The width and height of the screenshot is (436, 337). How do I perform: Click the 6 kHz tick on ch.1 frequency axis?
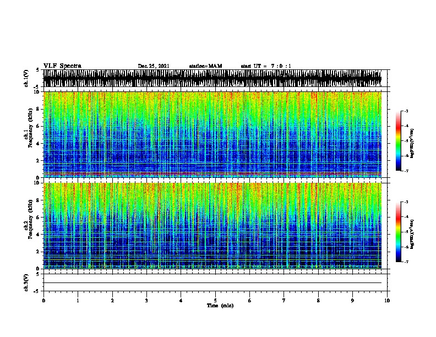tap(39, 126)
